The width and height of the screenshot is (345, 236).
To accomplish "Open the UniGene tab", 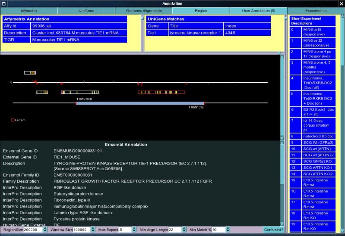I will (x=86, y=10).
